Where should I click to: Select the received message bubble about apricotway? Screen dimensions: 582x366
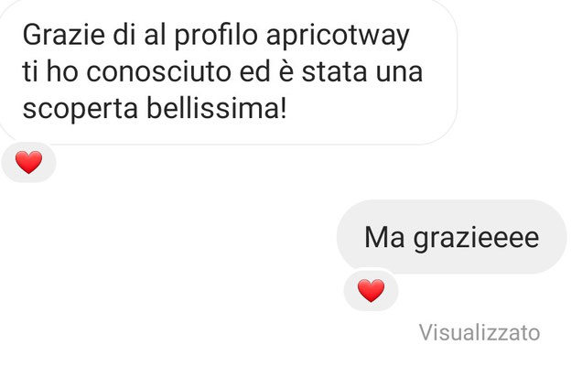[x=228, y=72]
